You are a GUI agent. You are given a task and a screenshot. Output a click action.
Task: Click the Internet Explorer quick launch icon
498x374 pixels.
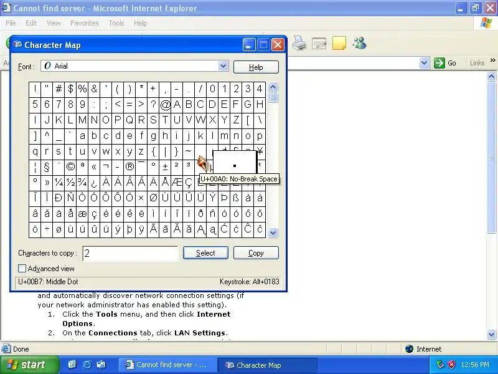click(87, 365)
